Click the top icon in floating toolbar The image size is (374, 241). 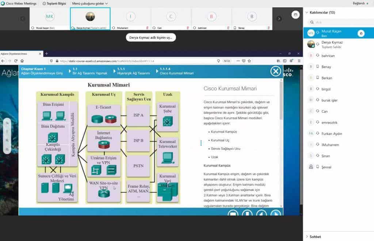pos(7,123)
